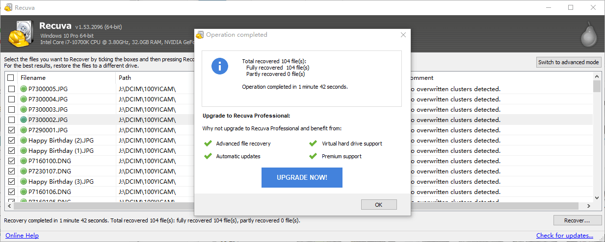Switch to advanced mode
Image resolution: width=605 pixels, height=242 pixels.
tap(568, 62)
